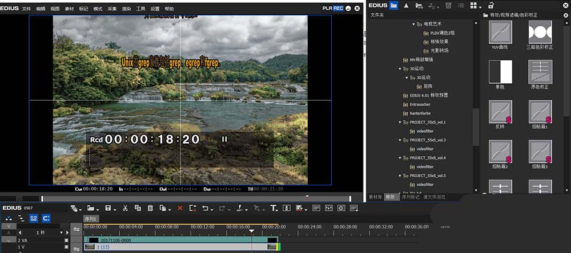The image size is (571, 253).
Task: Click the vectorscope/waveform icon in timeline toolbar
Action: click(341, 208)
